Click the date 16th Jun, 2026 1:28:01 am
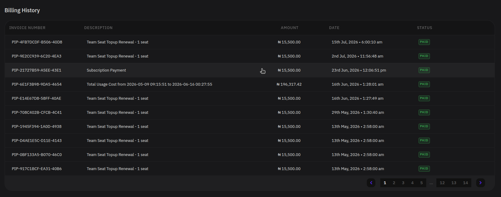This screenshot has height=197, width=501. [358, 84]
